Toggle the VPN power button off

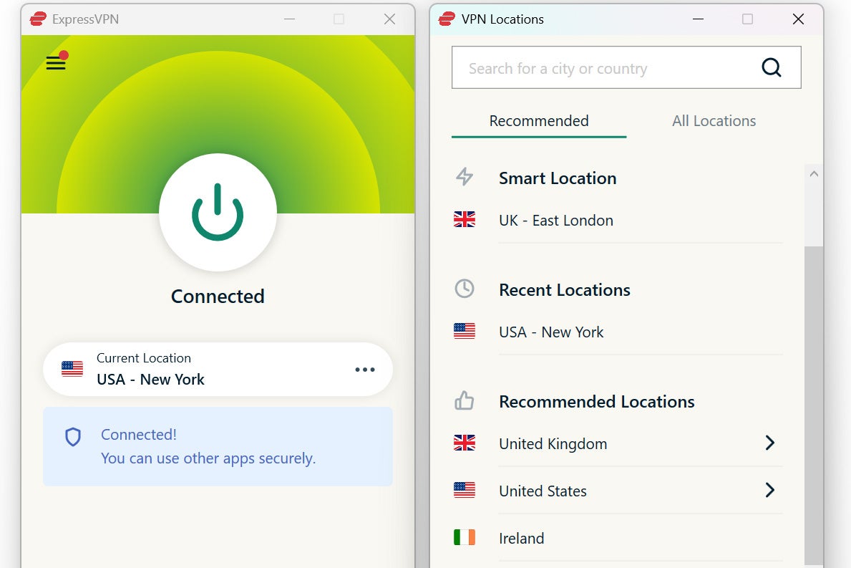coord(218,212)
